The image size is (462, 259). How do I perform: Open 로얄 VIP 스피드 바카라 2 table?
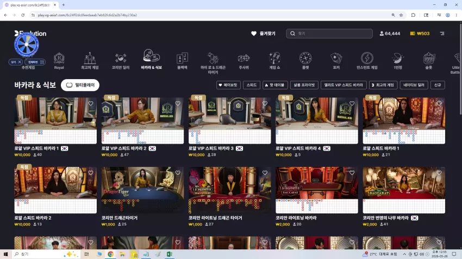point(142,120)
